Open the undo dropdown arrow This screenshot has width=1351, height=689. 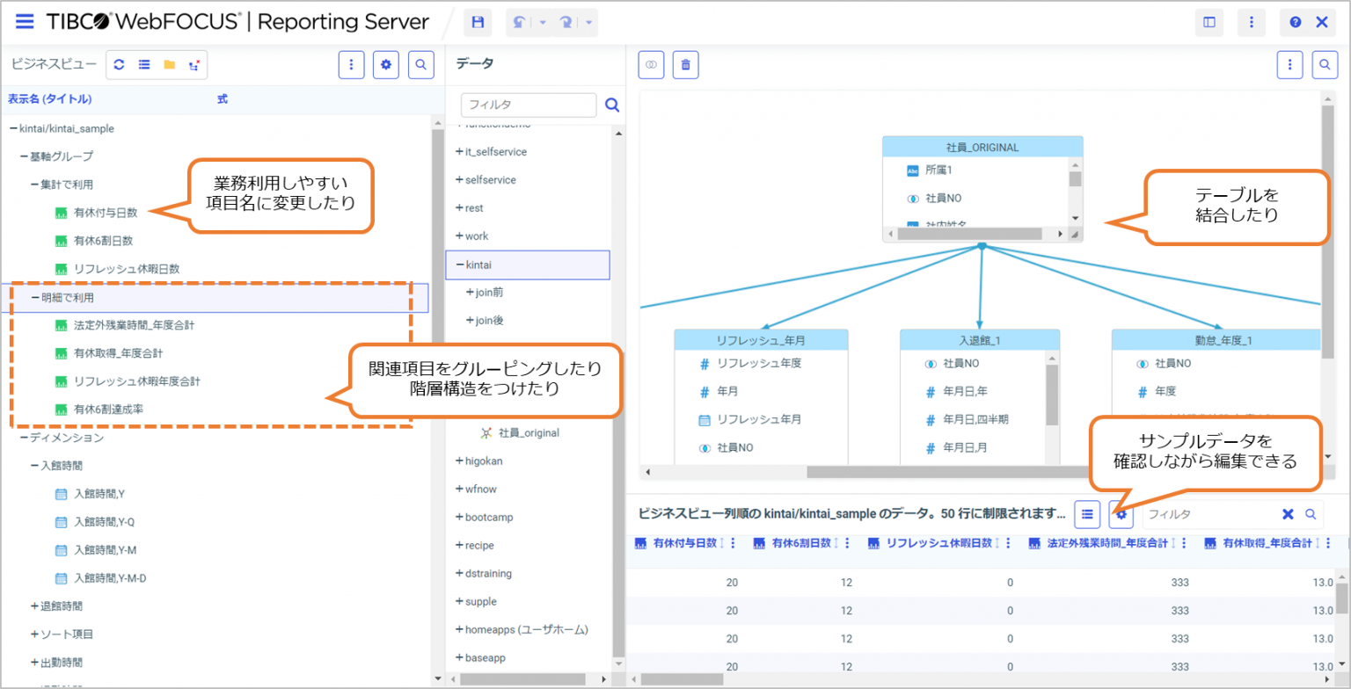[543, 22]
